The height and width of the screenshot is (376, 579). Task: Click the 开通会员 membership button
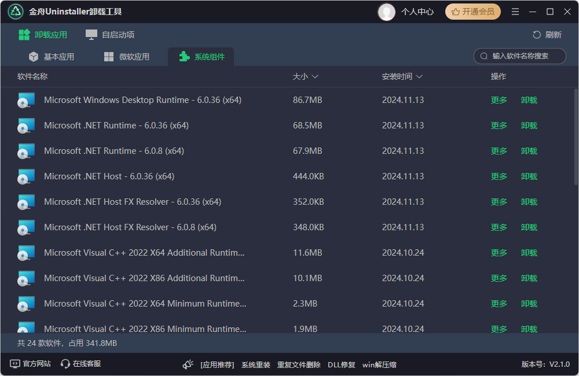click(473, 12)
